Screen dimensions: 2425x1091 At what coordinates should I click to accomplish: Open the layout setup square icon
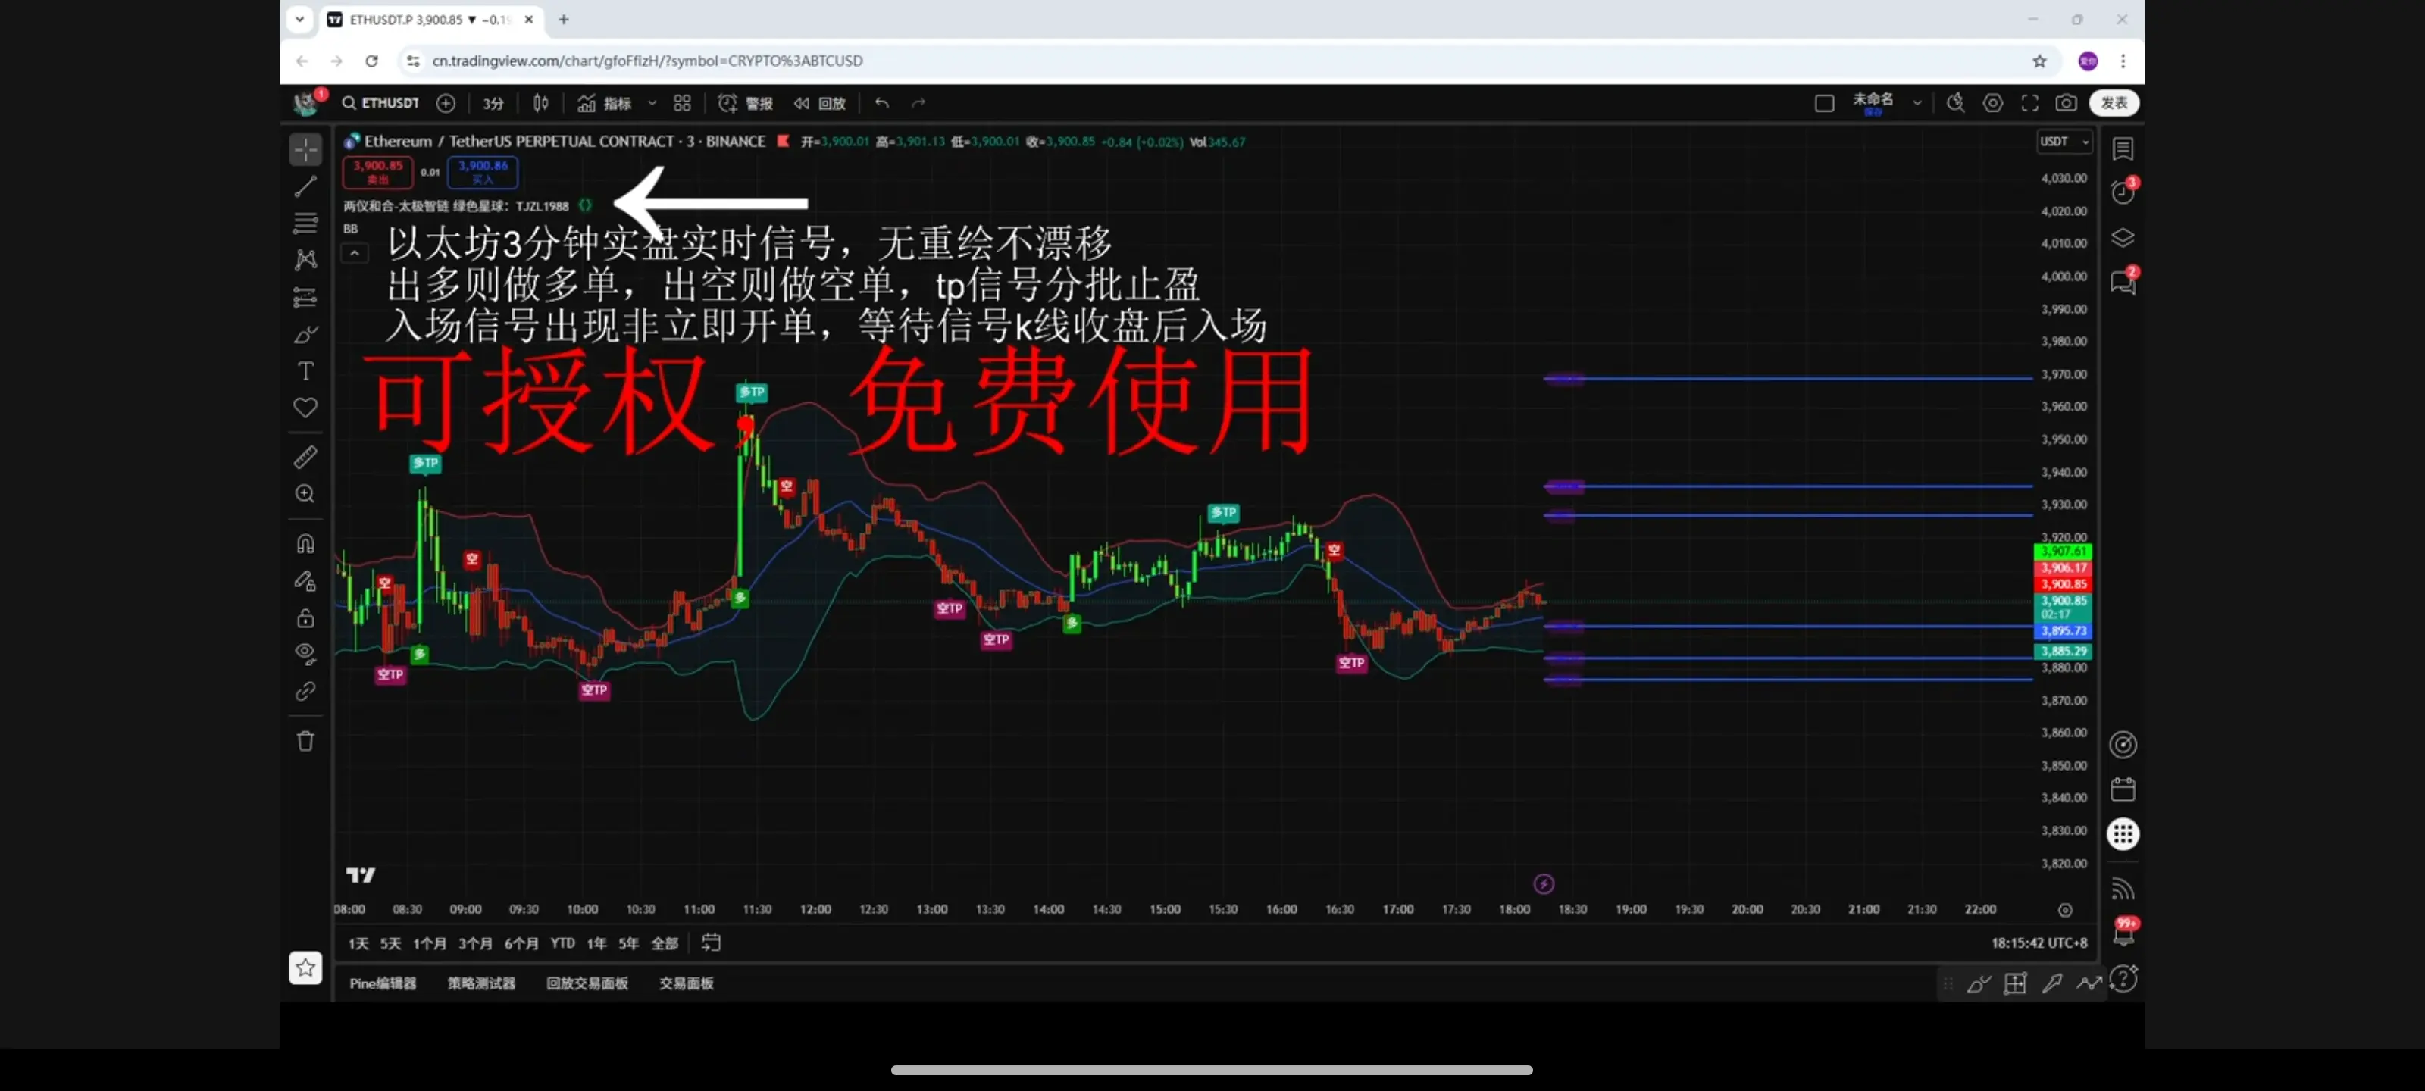tap(1824, 104)
